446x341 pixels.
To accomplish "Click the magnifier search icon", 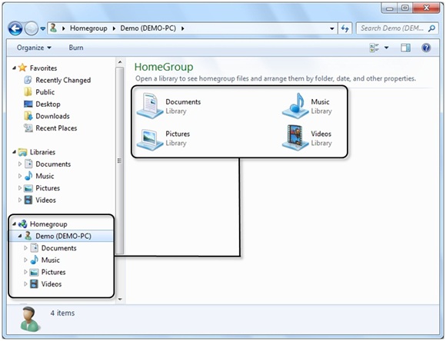I will (x=432, y=28).
